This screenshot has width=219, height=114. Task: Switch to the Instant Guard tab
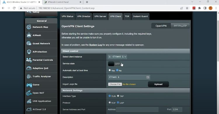[x=140, y=16]
